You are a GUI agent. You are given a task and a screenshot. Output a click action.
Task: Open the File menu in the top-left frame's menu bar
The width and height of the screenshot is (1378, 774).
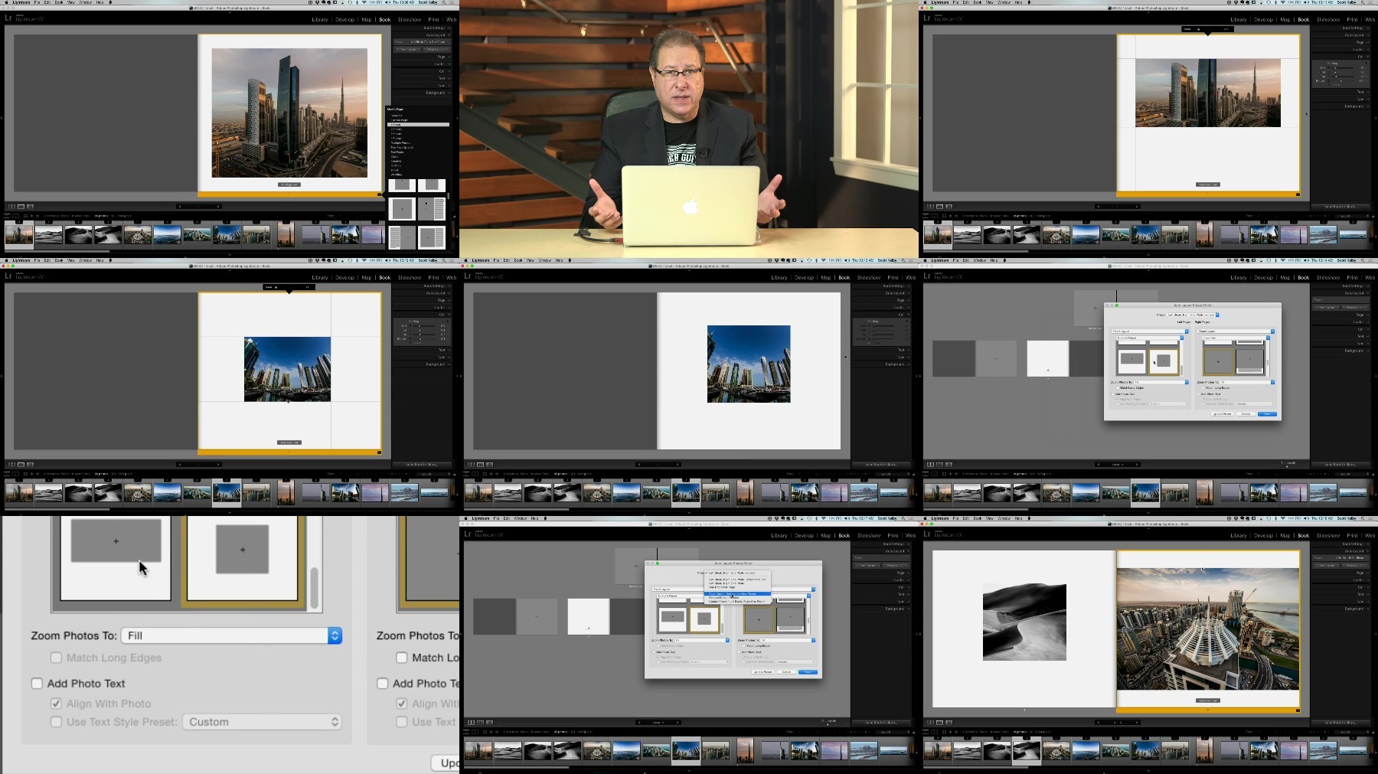37,2
